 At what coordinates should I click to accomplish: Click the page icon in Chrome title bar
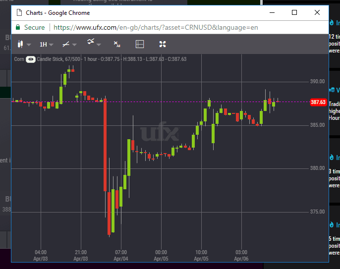19,13
